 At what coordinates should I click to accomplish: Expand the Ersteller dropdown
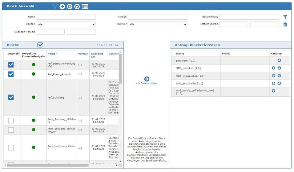tap(157, 24)
